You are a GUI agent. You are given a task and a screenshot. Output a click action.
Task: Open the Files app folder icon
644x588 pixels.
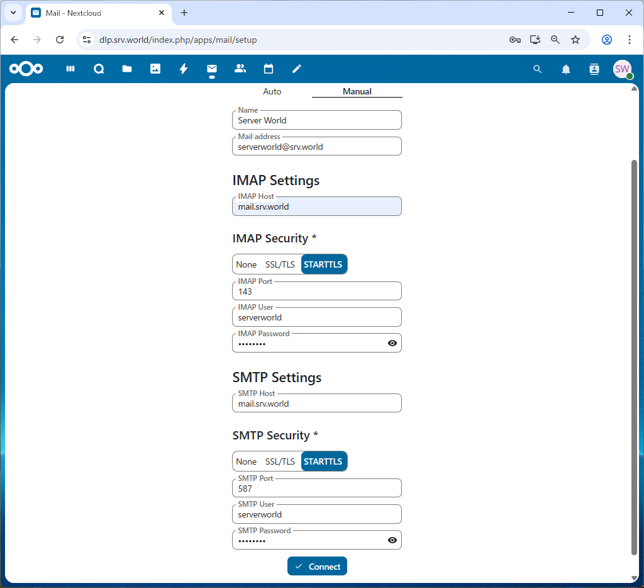(127, 69)
